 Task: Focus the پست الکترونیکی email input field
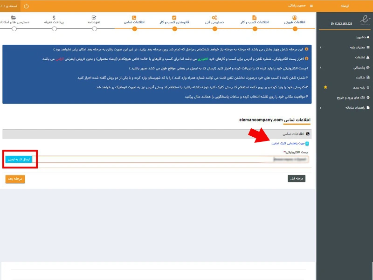pyautogui.click(x=170, y=159)
